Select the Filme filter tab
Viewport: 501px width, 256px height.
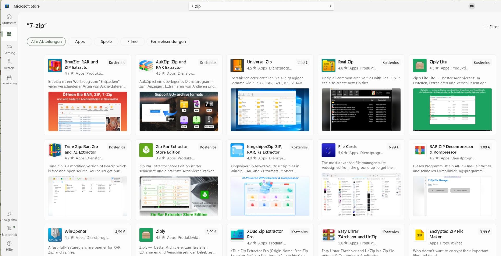[x=132, y=41]
